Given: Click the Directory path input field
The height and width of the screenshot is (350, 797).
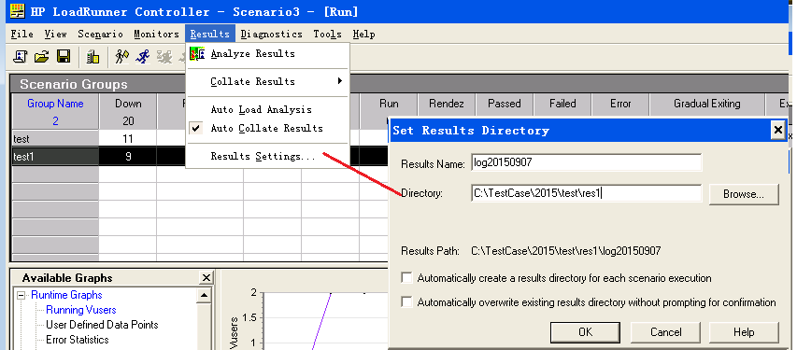Looking at the screenshot, I should (586, 193).
